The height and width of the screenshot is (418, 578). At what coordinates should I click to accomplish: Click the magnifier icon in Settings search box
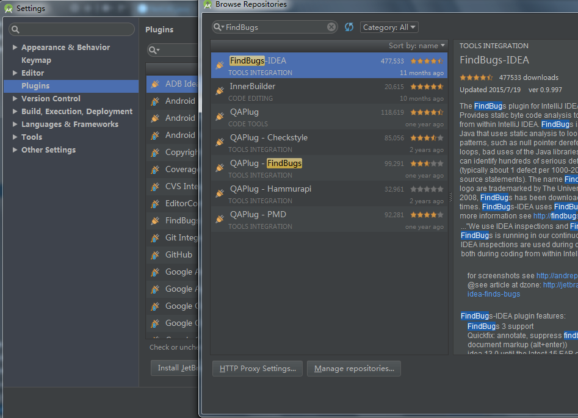[x=15, y=29]
